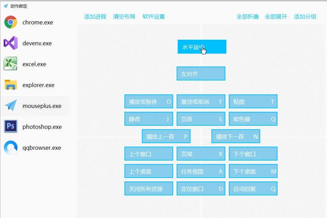
Task: Select qqbrowser.exe process name
Action: click(42, 148)
